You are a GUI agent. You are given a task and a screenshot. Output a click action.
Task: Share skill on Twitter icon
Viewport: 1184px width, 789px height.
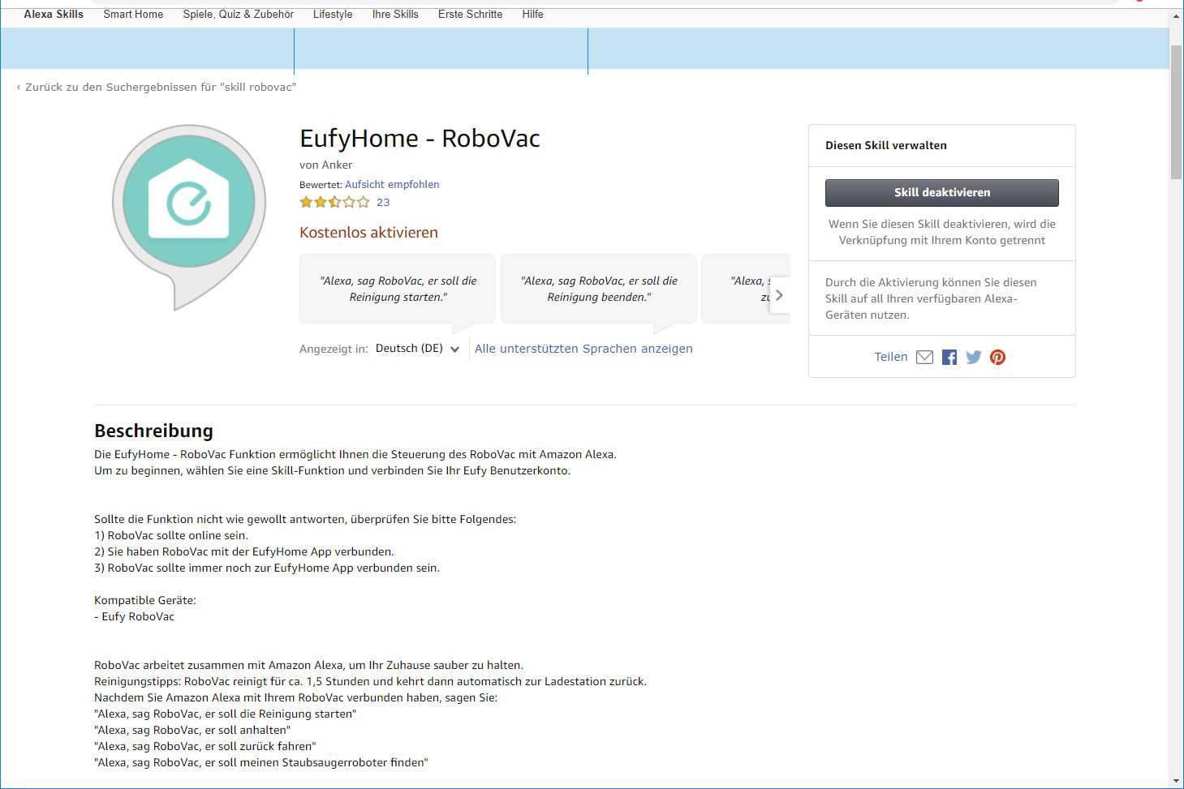point(974,357)
